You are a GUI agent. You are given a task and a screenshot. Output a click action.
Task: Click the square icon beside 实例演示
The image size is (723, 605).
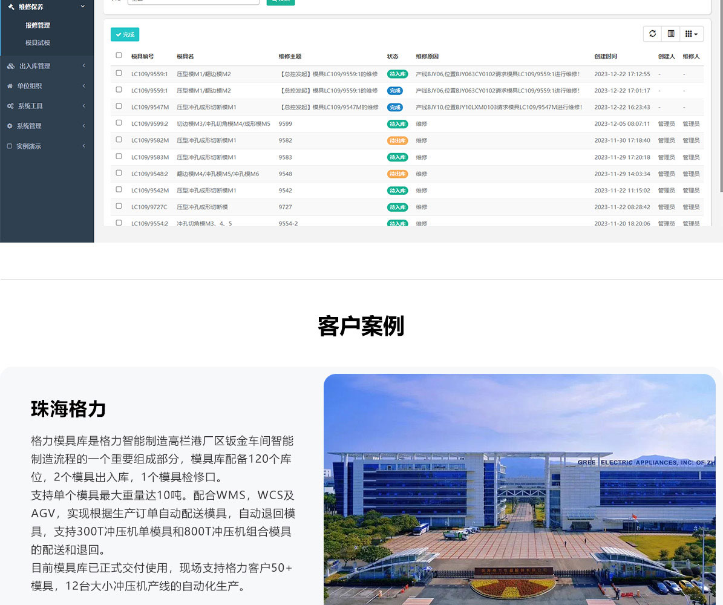tap(9, 146)
